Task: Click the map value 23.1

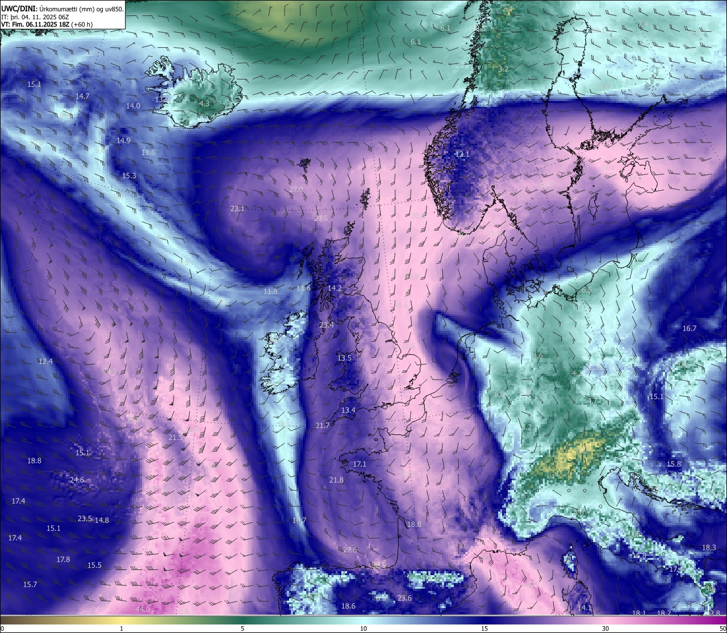Action: point(237,208)
